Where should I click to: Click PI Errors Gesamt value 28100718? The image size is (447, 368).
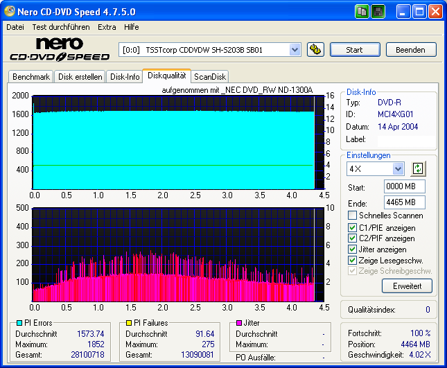click(87, 355)
